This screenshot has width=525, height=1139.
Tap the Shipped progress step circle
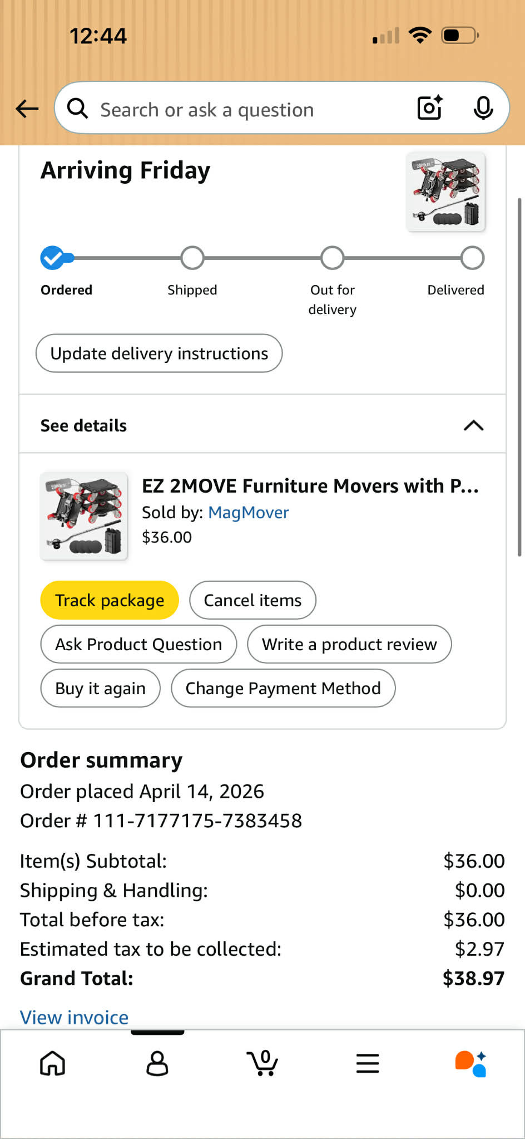[192, 258]
